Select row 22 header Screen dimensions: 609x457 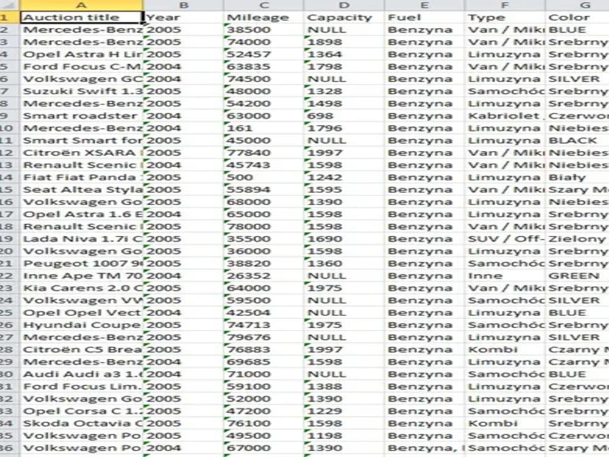point(9,276)
